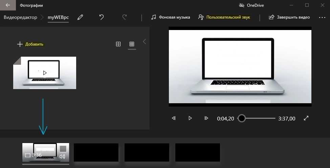Click Завершить видео to export

[x=289, y=17]
